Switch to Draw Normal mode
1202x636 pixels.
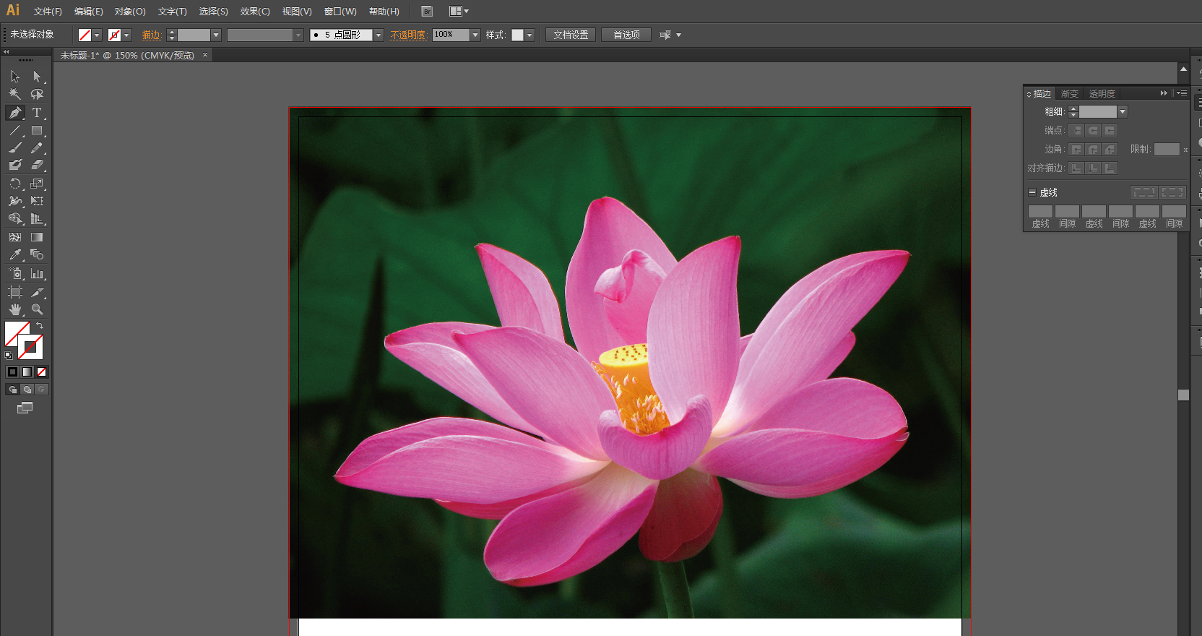pos(12,390)
